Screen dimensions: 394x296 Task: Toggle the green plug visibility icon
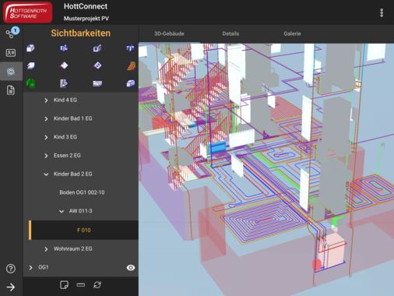pyautogui.click(x=30, y=83)
